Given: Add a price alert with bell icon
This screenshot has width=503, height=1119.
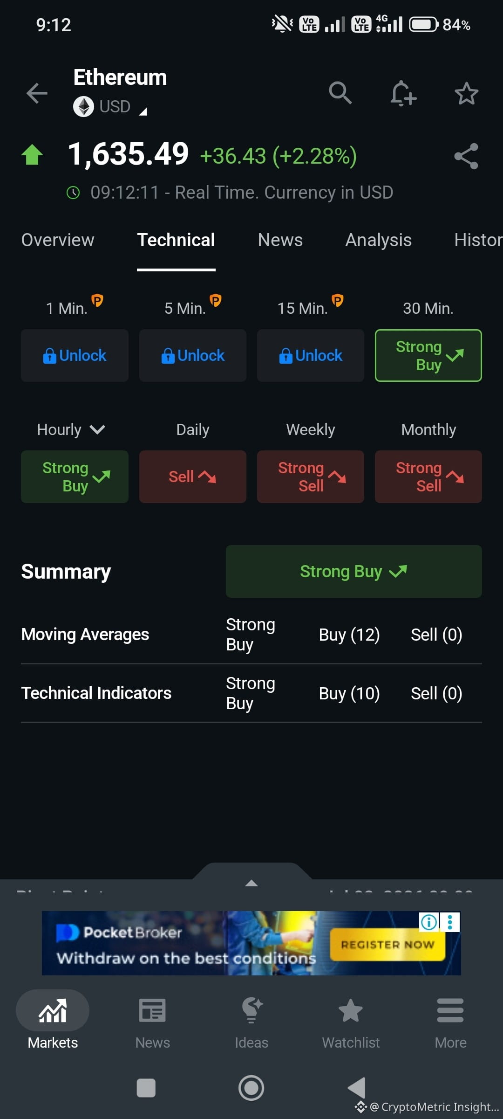Looking at the screenshot, I should click(x=403, y=93).
